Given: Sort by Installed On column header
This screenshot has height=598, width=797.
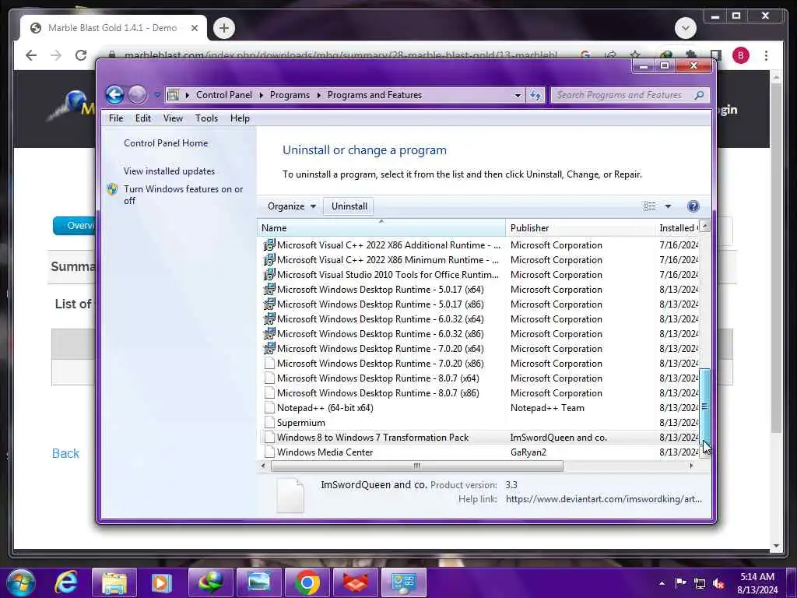Looking at the screenshot, I should point(678,228).
